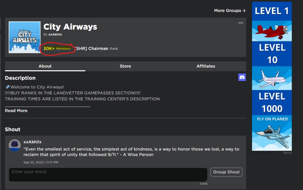Viewport: 303px width, 190px height.
Task: Switch to the Affiliates tab
Action: click(206, 66)
